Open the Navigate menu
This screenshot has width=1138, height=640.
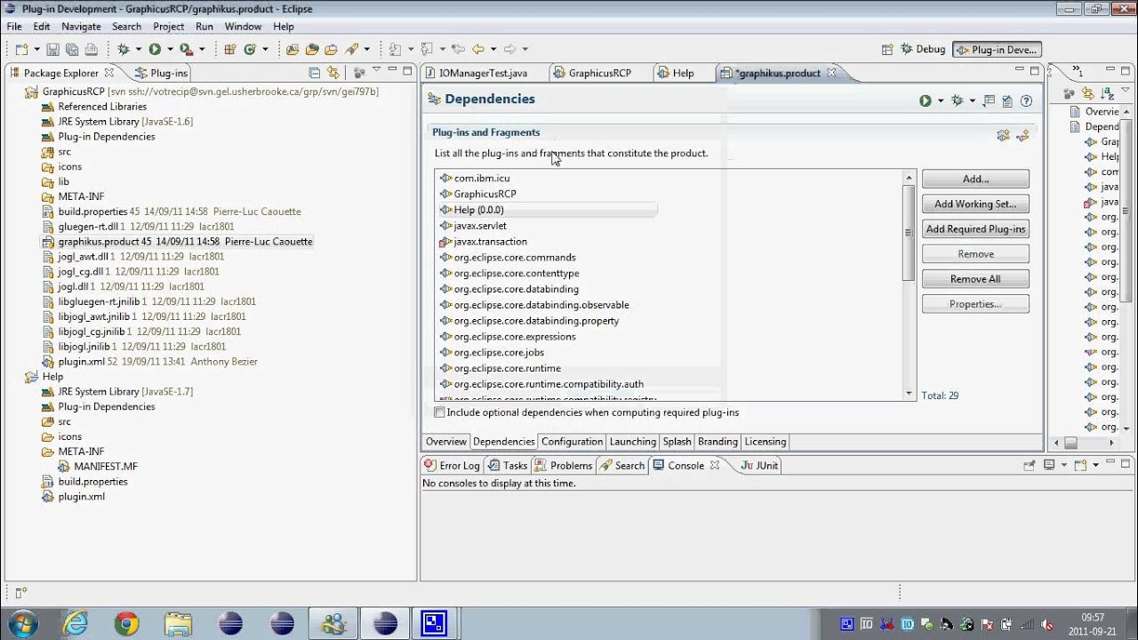tap(81, 27)
